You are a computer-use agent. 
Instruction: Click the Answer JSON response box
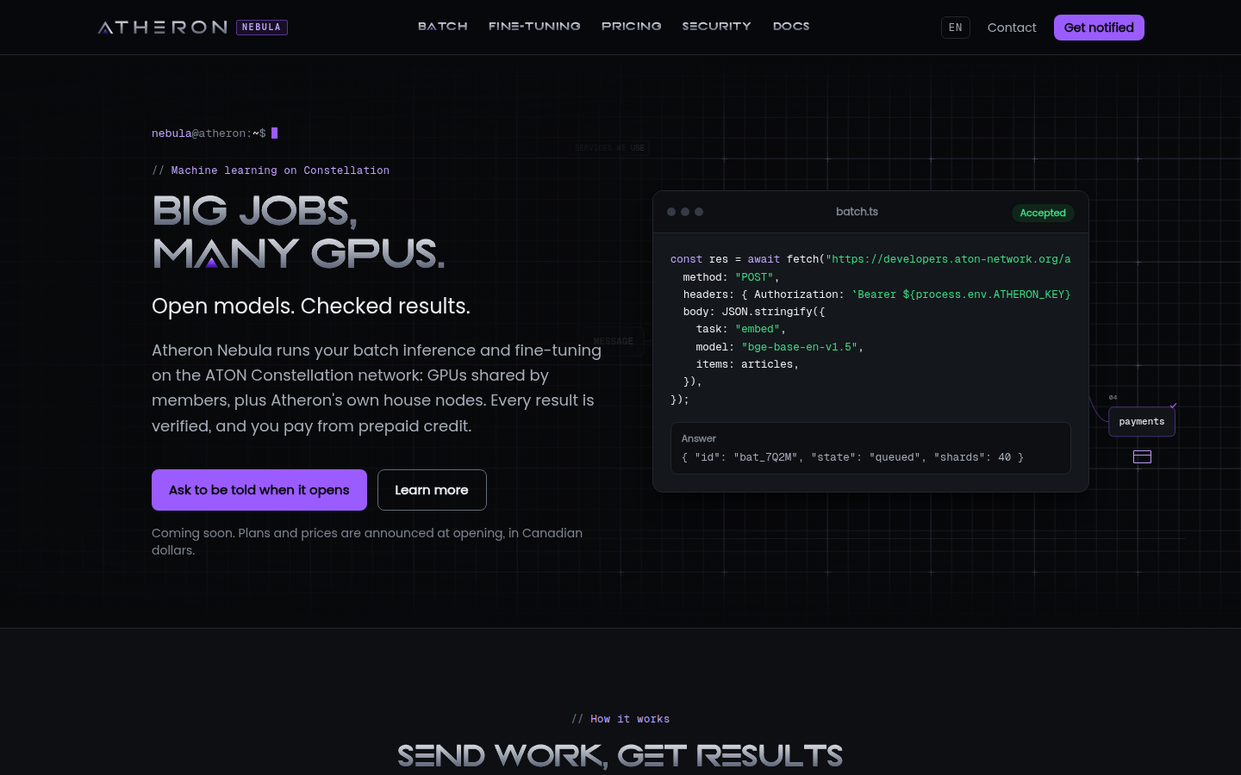pos(870,448)
